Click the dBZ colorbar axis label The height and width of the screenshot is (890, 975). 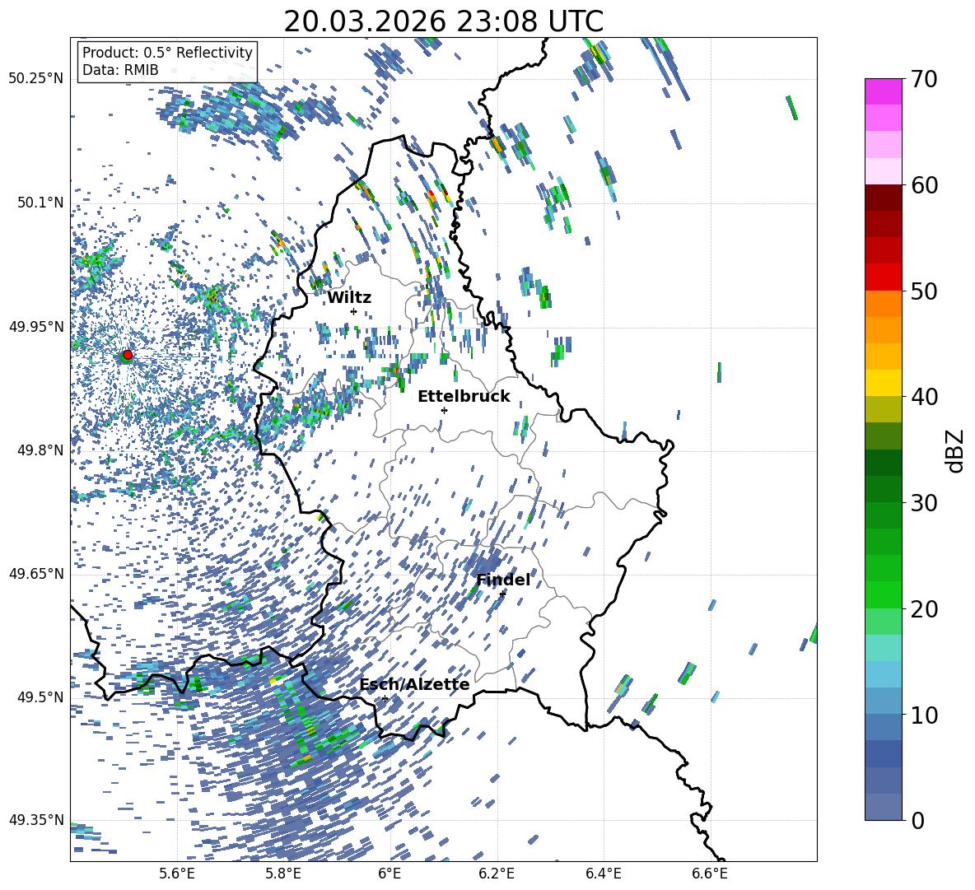[956, 450]
